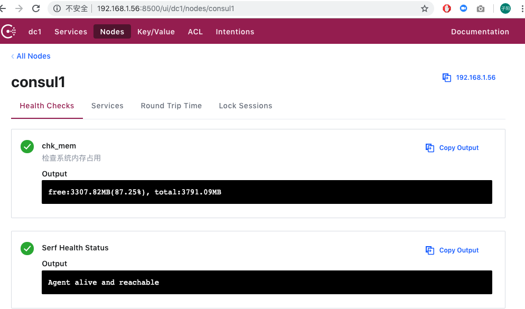Image resolution: width=525 pixels, height=309 pixels.
Task: Click the blue video camera extension icon
Action: (x=464, y=8)
